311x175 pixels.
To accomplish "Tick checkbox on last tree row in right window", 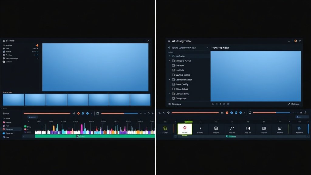I will tap(173, 98).
